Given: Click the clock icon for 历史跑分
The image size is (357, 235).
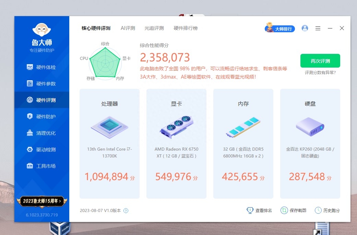Looking at the screenshot, I should (x=318, y=210).
